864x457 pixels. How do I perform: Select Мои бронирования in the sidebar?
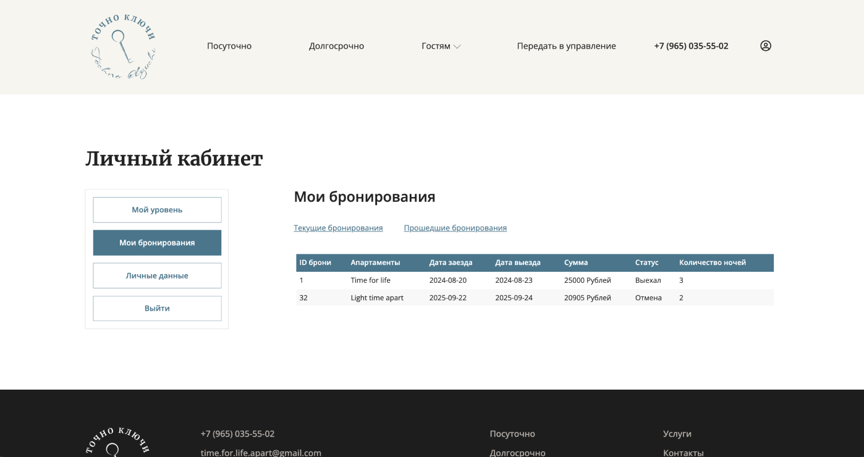[x=157, y=242]
